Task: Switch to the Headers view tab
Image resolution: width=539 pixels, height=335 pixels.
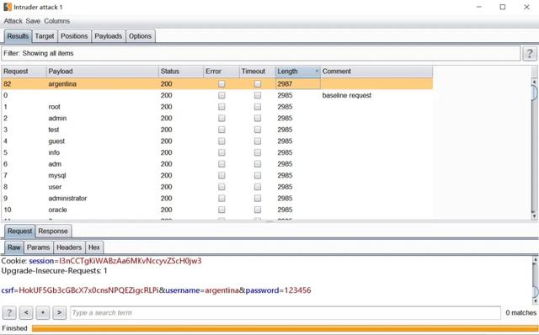Action: tap(69, 247)
